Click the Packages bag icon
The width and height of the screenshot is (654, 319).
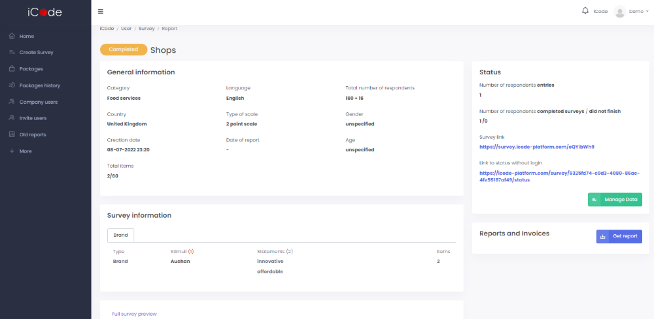click(x=12, y=68)
